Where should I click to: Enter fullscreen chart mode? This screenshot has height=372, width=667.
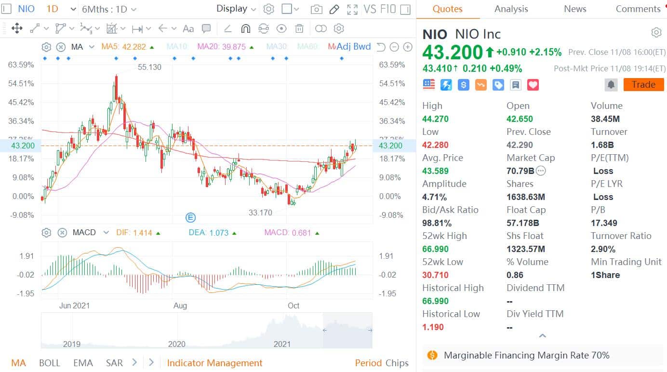[351, 9]
